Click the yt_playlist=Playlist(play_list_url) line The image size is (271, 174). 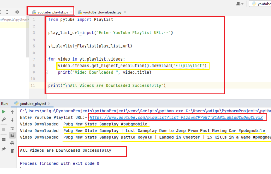pyautogui.click(x=90, y=46)
